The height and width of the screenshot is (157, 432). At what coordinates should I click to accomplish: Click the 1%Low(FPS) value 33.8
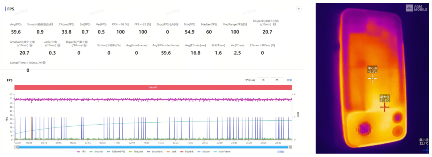[x=66, y=32]
